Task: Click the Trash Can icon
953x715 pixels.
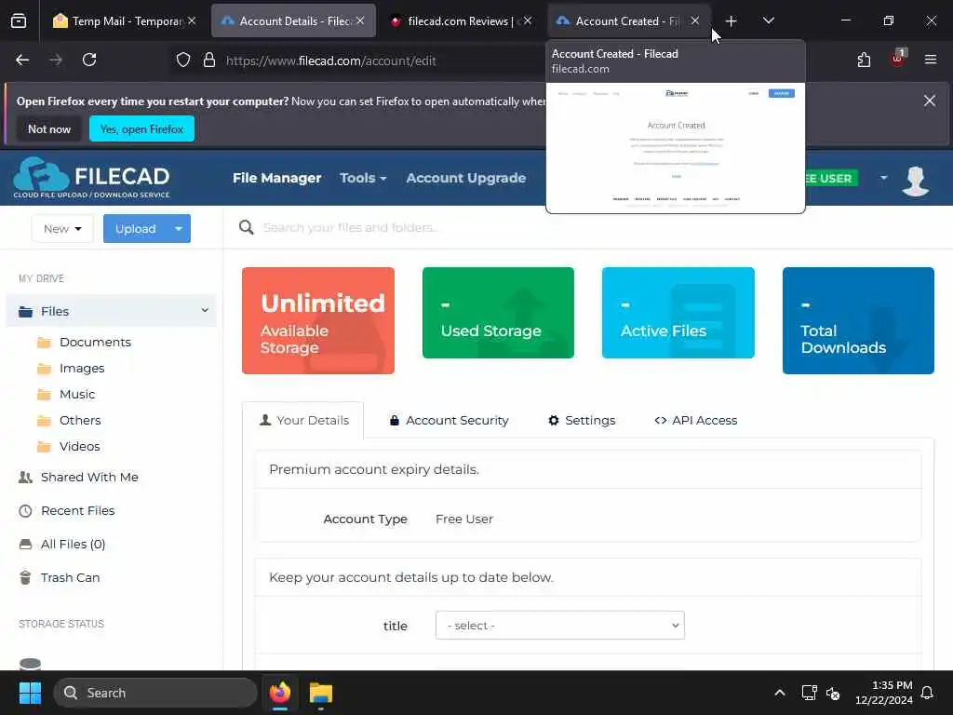Action: point(25,577)
